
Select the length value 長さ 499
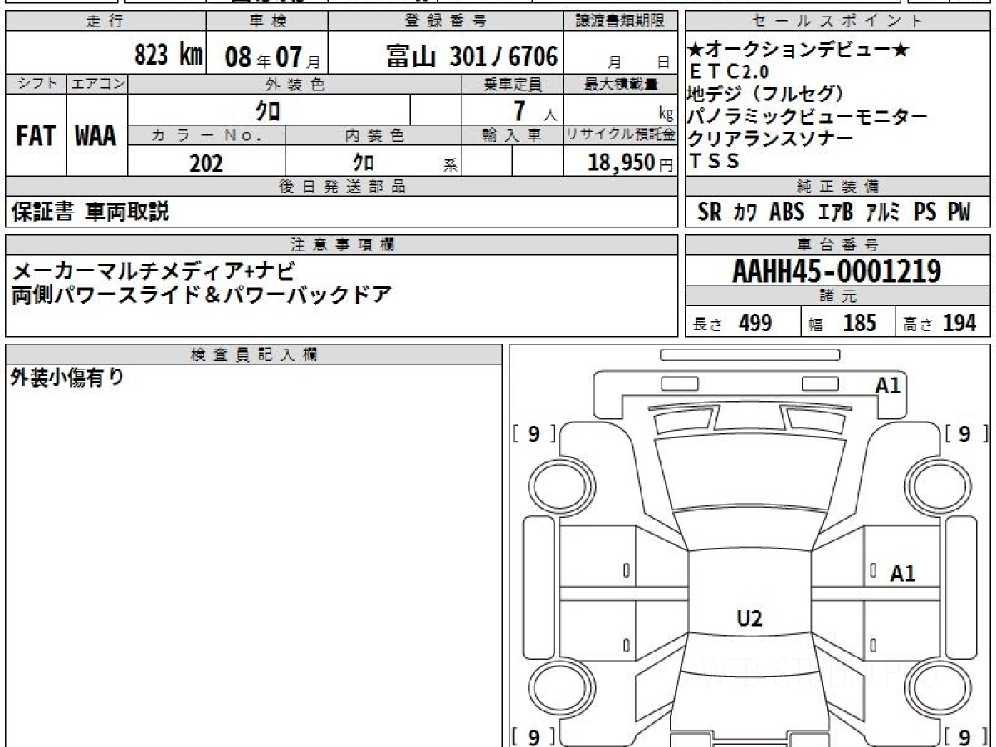point(732,324)
